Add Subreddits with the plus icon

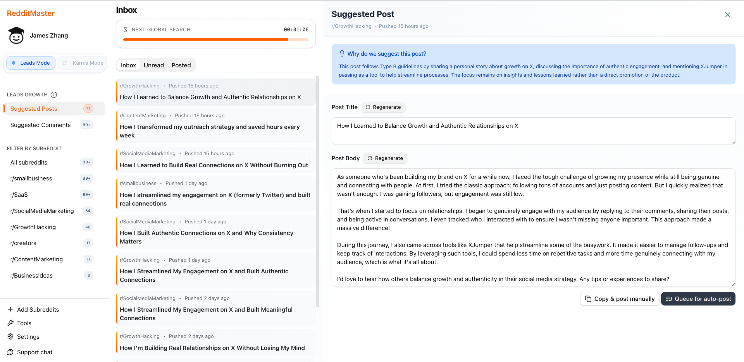10,309
